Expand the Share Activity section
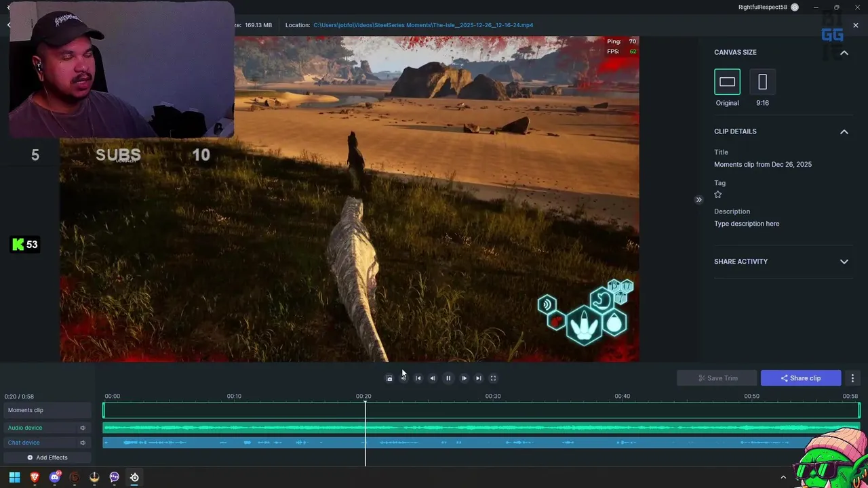Viewport: 868px width, 488px height. tap(844, 262)
